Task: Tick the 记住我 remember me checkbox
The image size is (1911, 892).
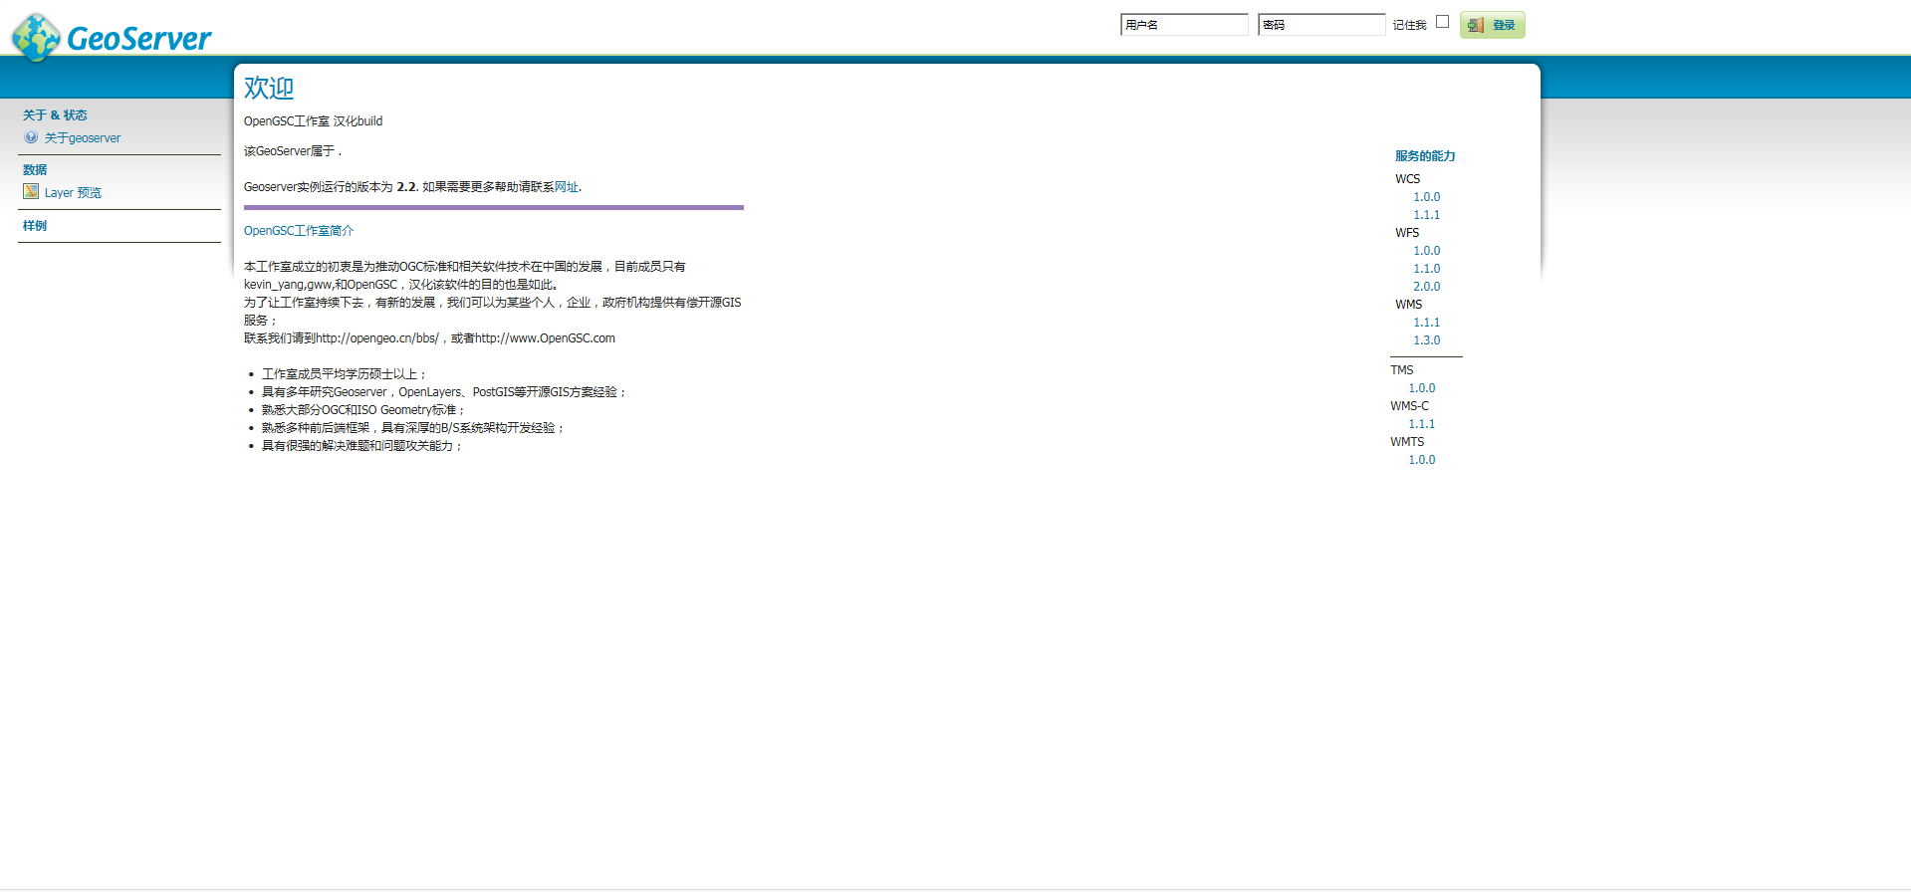Action: [x=1442, y=22]
